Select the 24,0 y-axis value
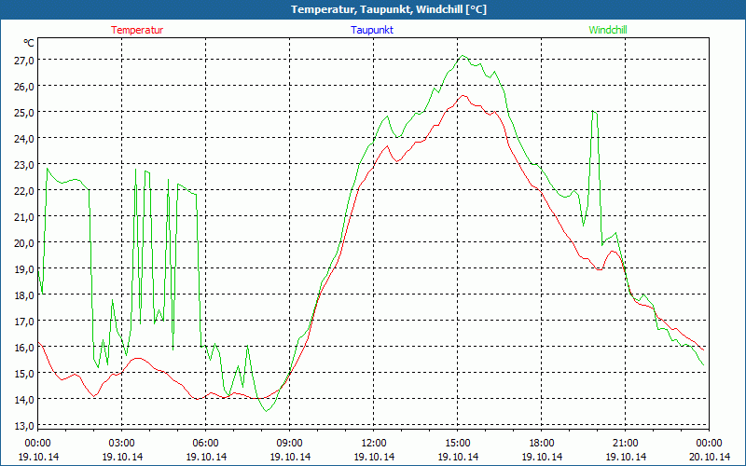The image size is (746, 466). 24,138
